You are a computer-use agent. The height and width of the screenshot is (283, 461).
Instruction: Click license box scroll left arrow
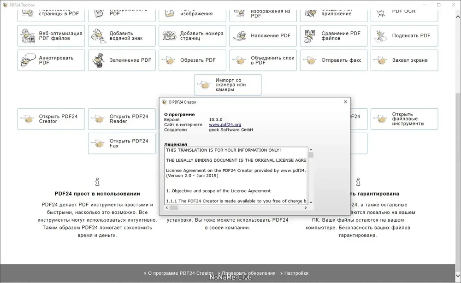pyautogui.click(x=167, y=208)
